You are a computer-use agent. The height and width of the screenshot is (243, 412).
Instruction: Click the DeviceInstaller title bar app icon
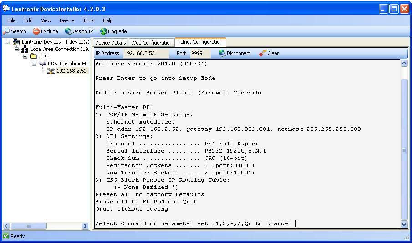tap(6, 9)
